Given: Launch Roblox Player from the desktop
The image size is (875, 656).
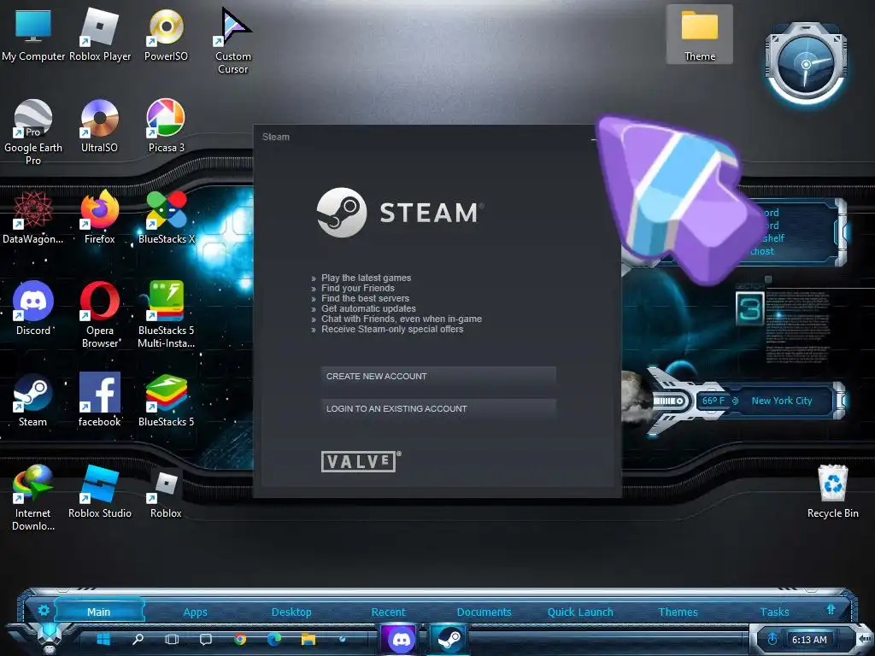Looking at the screenshot, I should click(x=100, y=35).
